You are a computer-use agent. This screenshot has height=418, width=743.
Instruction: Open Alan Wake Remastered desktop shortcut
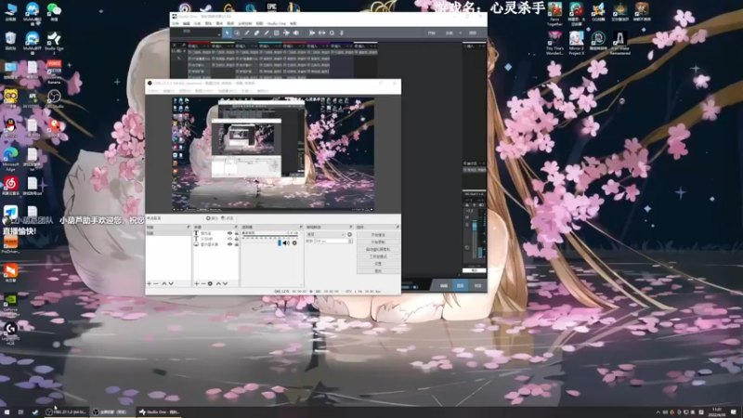coord(619,43)
